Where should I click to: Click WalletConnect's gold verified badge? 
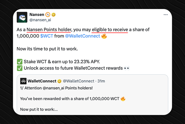point(59,81)
